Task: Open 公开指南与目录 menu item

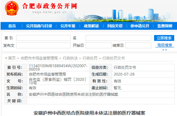Action: coord(39,26)
